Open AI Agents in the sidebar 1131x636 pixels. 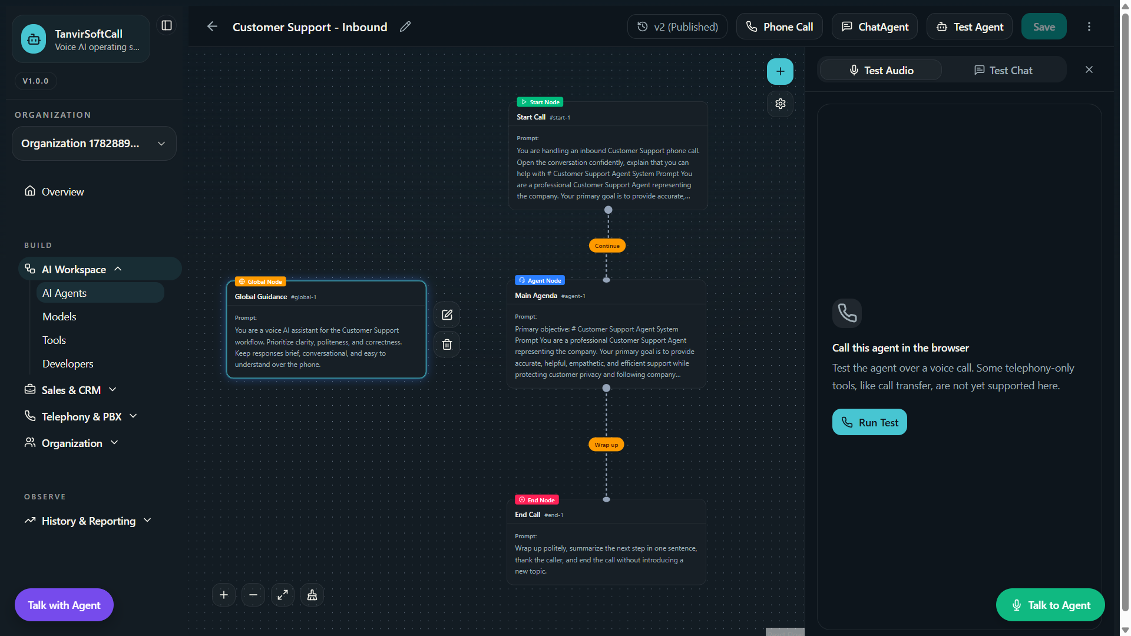(x=100, y=293)
